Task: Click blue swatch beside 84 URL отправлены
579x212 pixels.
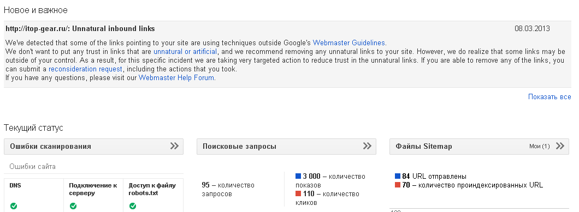Action: (x=398, y=176)
